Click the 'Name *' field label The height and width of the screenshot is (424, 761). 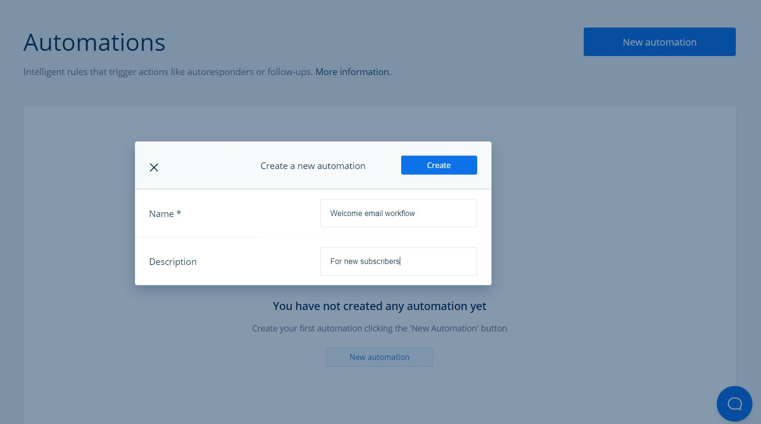165,214
